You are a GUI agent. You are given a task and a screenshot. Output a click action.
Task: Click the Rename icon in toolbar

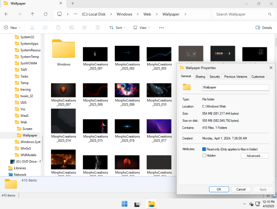(72, 27)
